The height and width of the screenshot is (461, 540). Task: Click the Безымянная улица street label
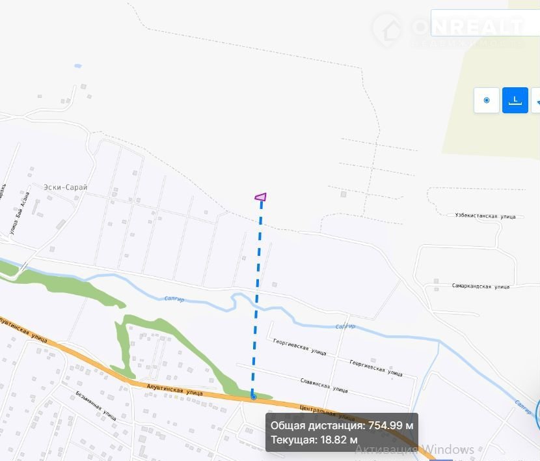tap(96, 406)
